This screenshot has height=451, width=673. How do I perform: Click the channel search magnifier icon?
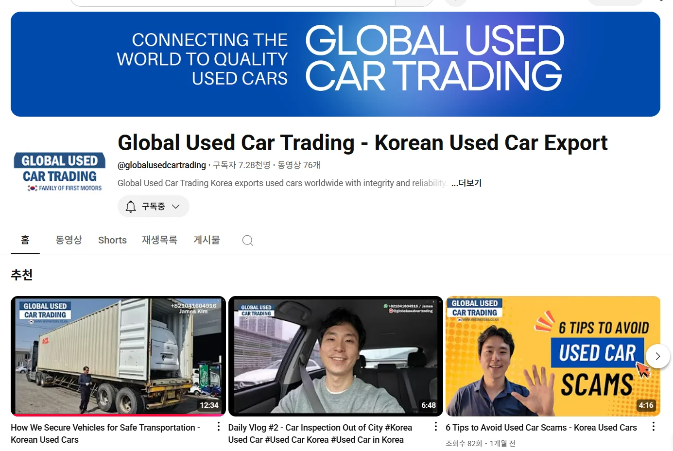(x=247, y=241)
